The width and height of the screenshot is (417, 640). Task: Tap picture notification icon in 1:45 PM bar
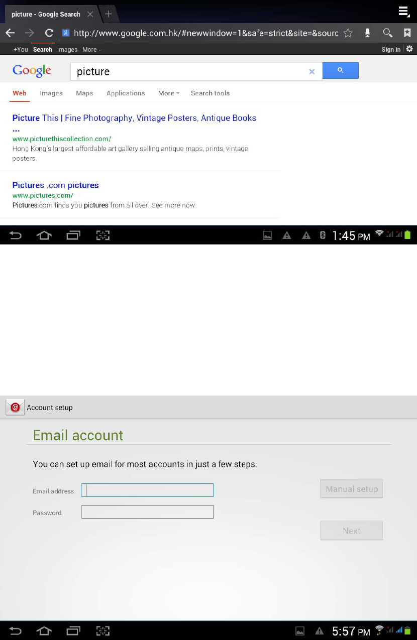(x=268, y=235)
